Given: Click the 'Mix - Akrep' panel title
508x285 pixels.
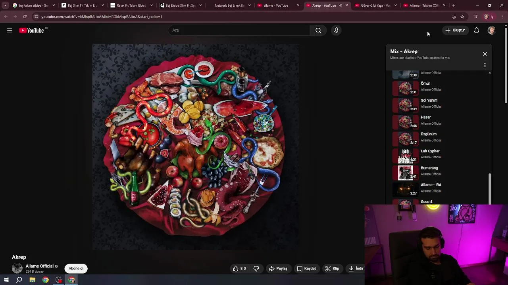Looking at the screenshot, I should 404,51.
